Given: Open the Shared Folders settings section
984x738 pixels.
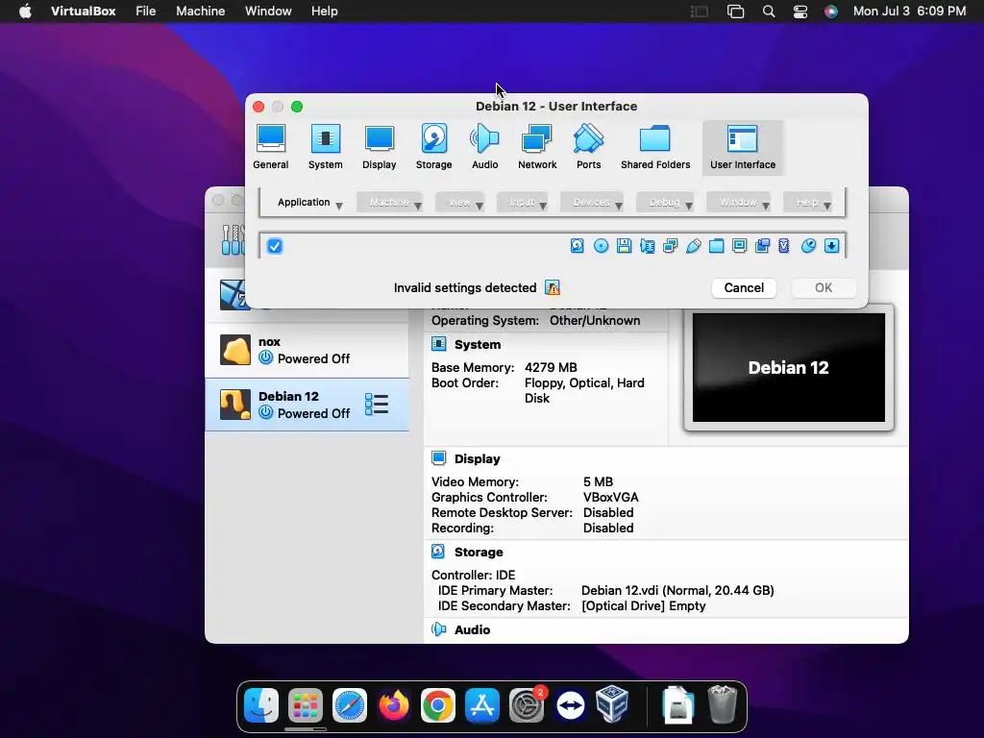Looking at the screenshot, I should click(x=655, y=147).
